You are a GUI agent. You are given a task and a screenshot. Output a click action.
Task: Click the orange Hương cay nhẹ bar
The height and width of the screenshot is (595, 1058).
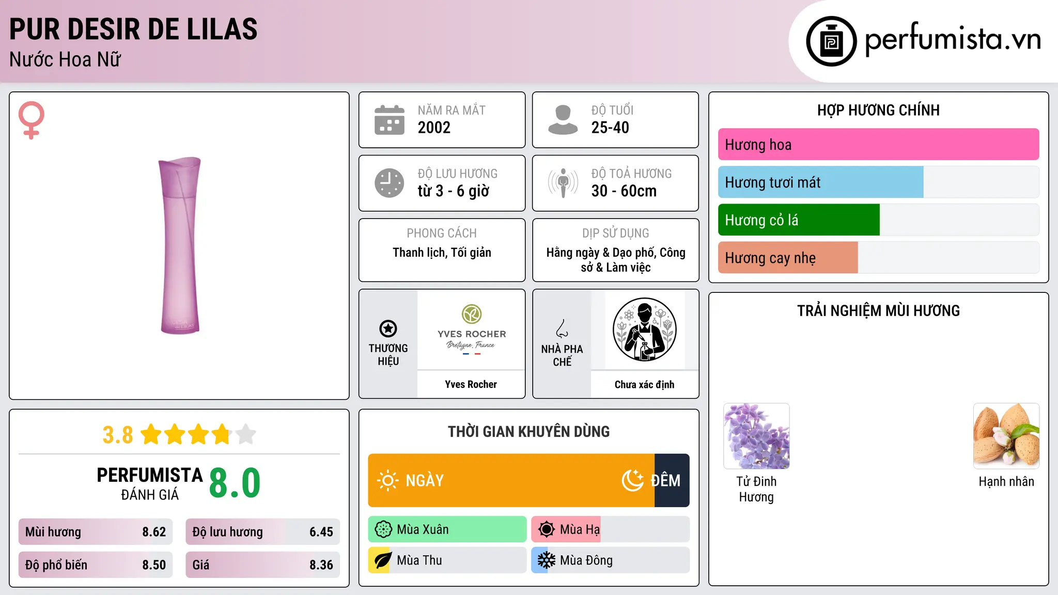(788, 258)
